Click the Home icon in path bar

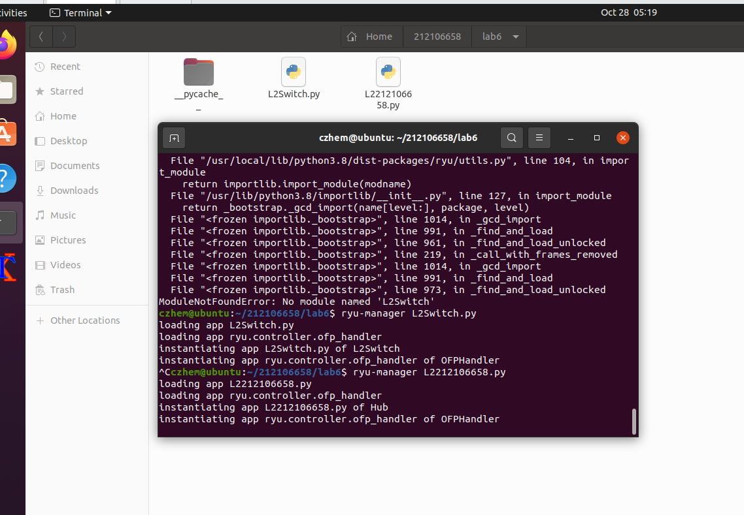[352, 37]
